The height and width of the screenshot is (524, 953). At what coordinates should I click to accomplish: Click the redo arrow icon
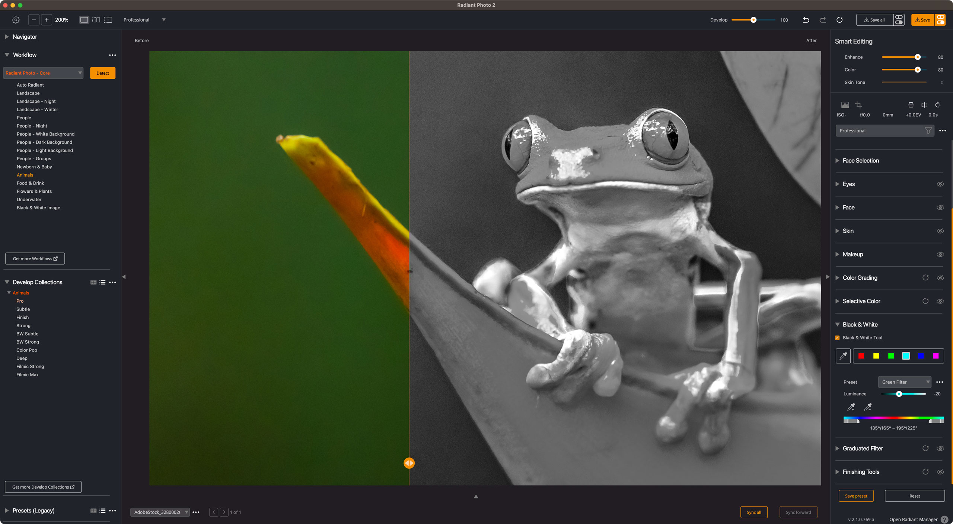click(823, 20)
